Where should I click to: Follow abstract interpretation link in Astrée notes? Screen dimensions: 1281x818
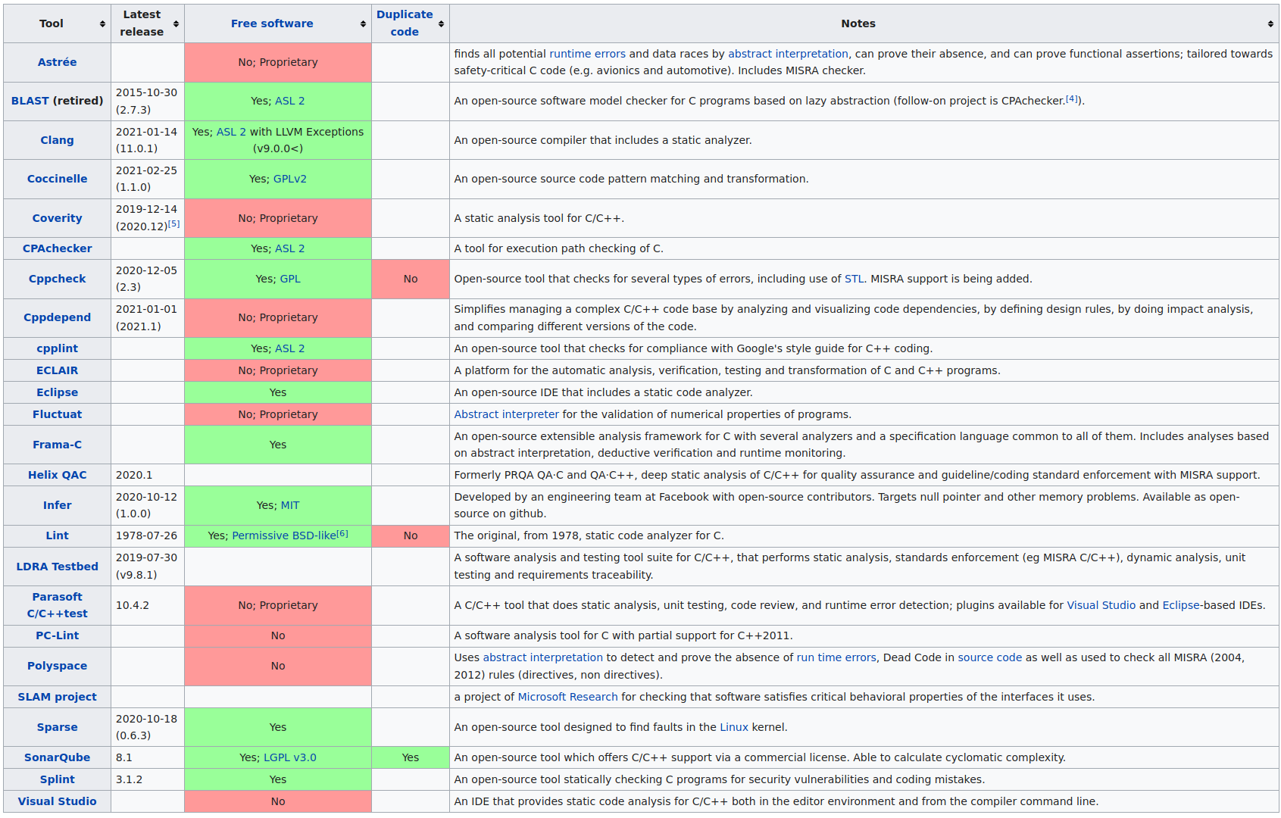(788, 54)
